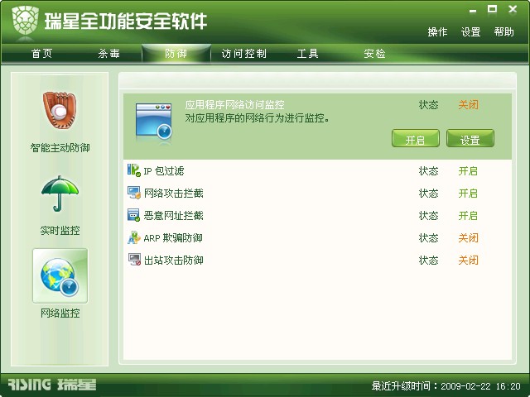The width and height of the screenshot is (530, 397).
Task: Select the 防御 tab
Action: tap(176, 53)
